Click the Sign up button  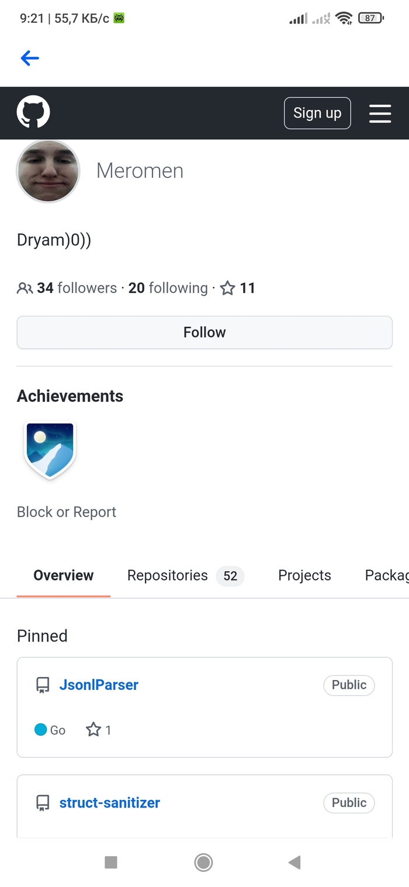tap(317, 113)
